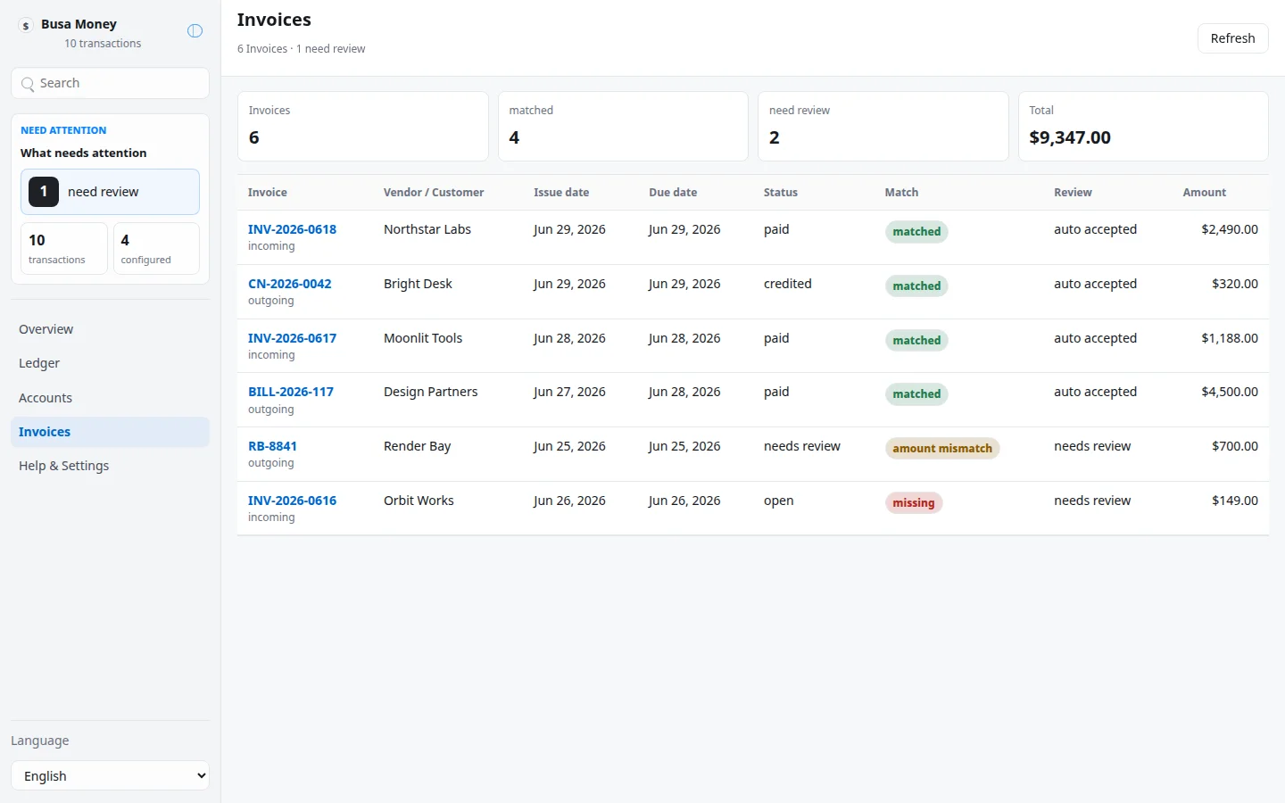Screen dimensions: 1285x803
Task: Open the need review attention card
Action: 110,192
